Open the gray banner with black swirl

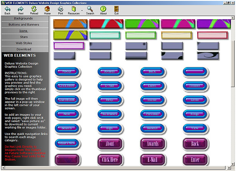click(208, 56)
